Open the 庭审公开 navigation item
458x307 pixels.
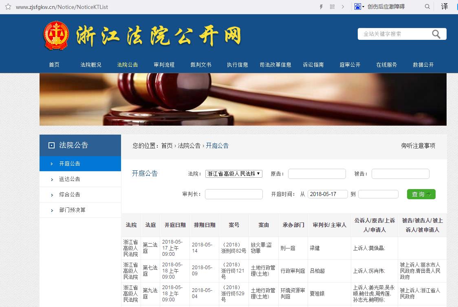pos(350,65)
